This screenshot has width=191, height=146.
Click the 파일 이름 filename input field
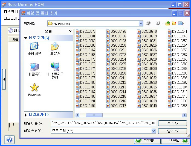103,123
